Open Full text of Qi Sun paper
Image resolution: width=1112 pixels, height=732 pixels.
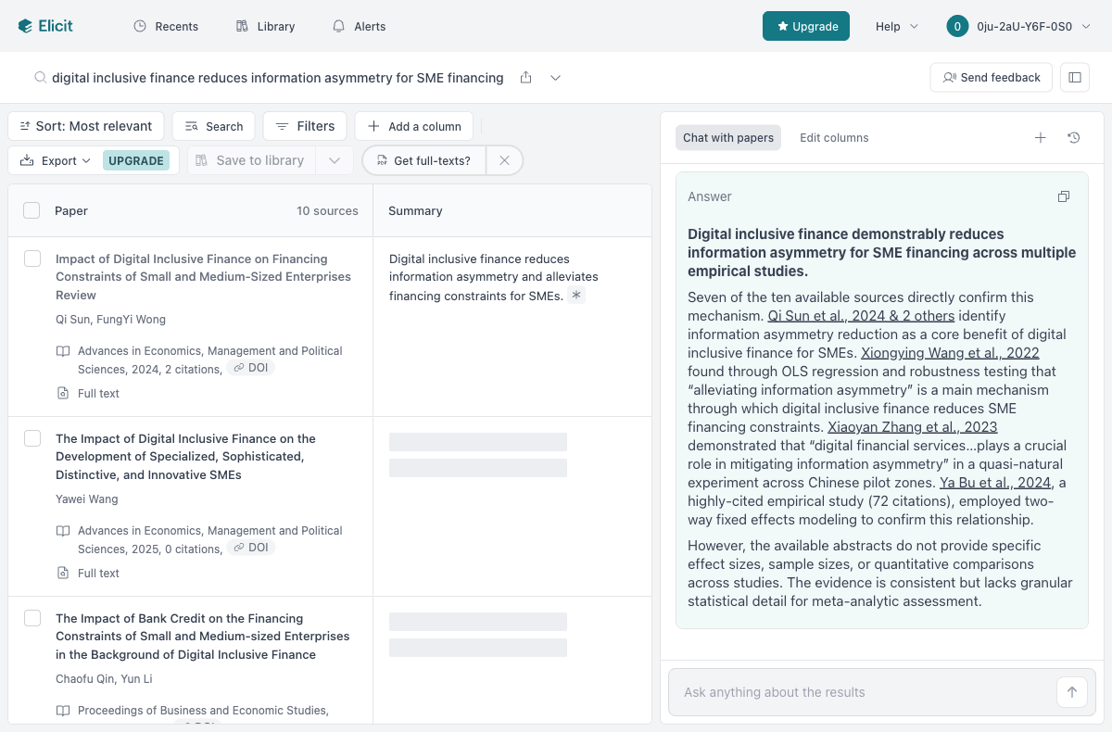point(98,393)
